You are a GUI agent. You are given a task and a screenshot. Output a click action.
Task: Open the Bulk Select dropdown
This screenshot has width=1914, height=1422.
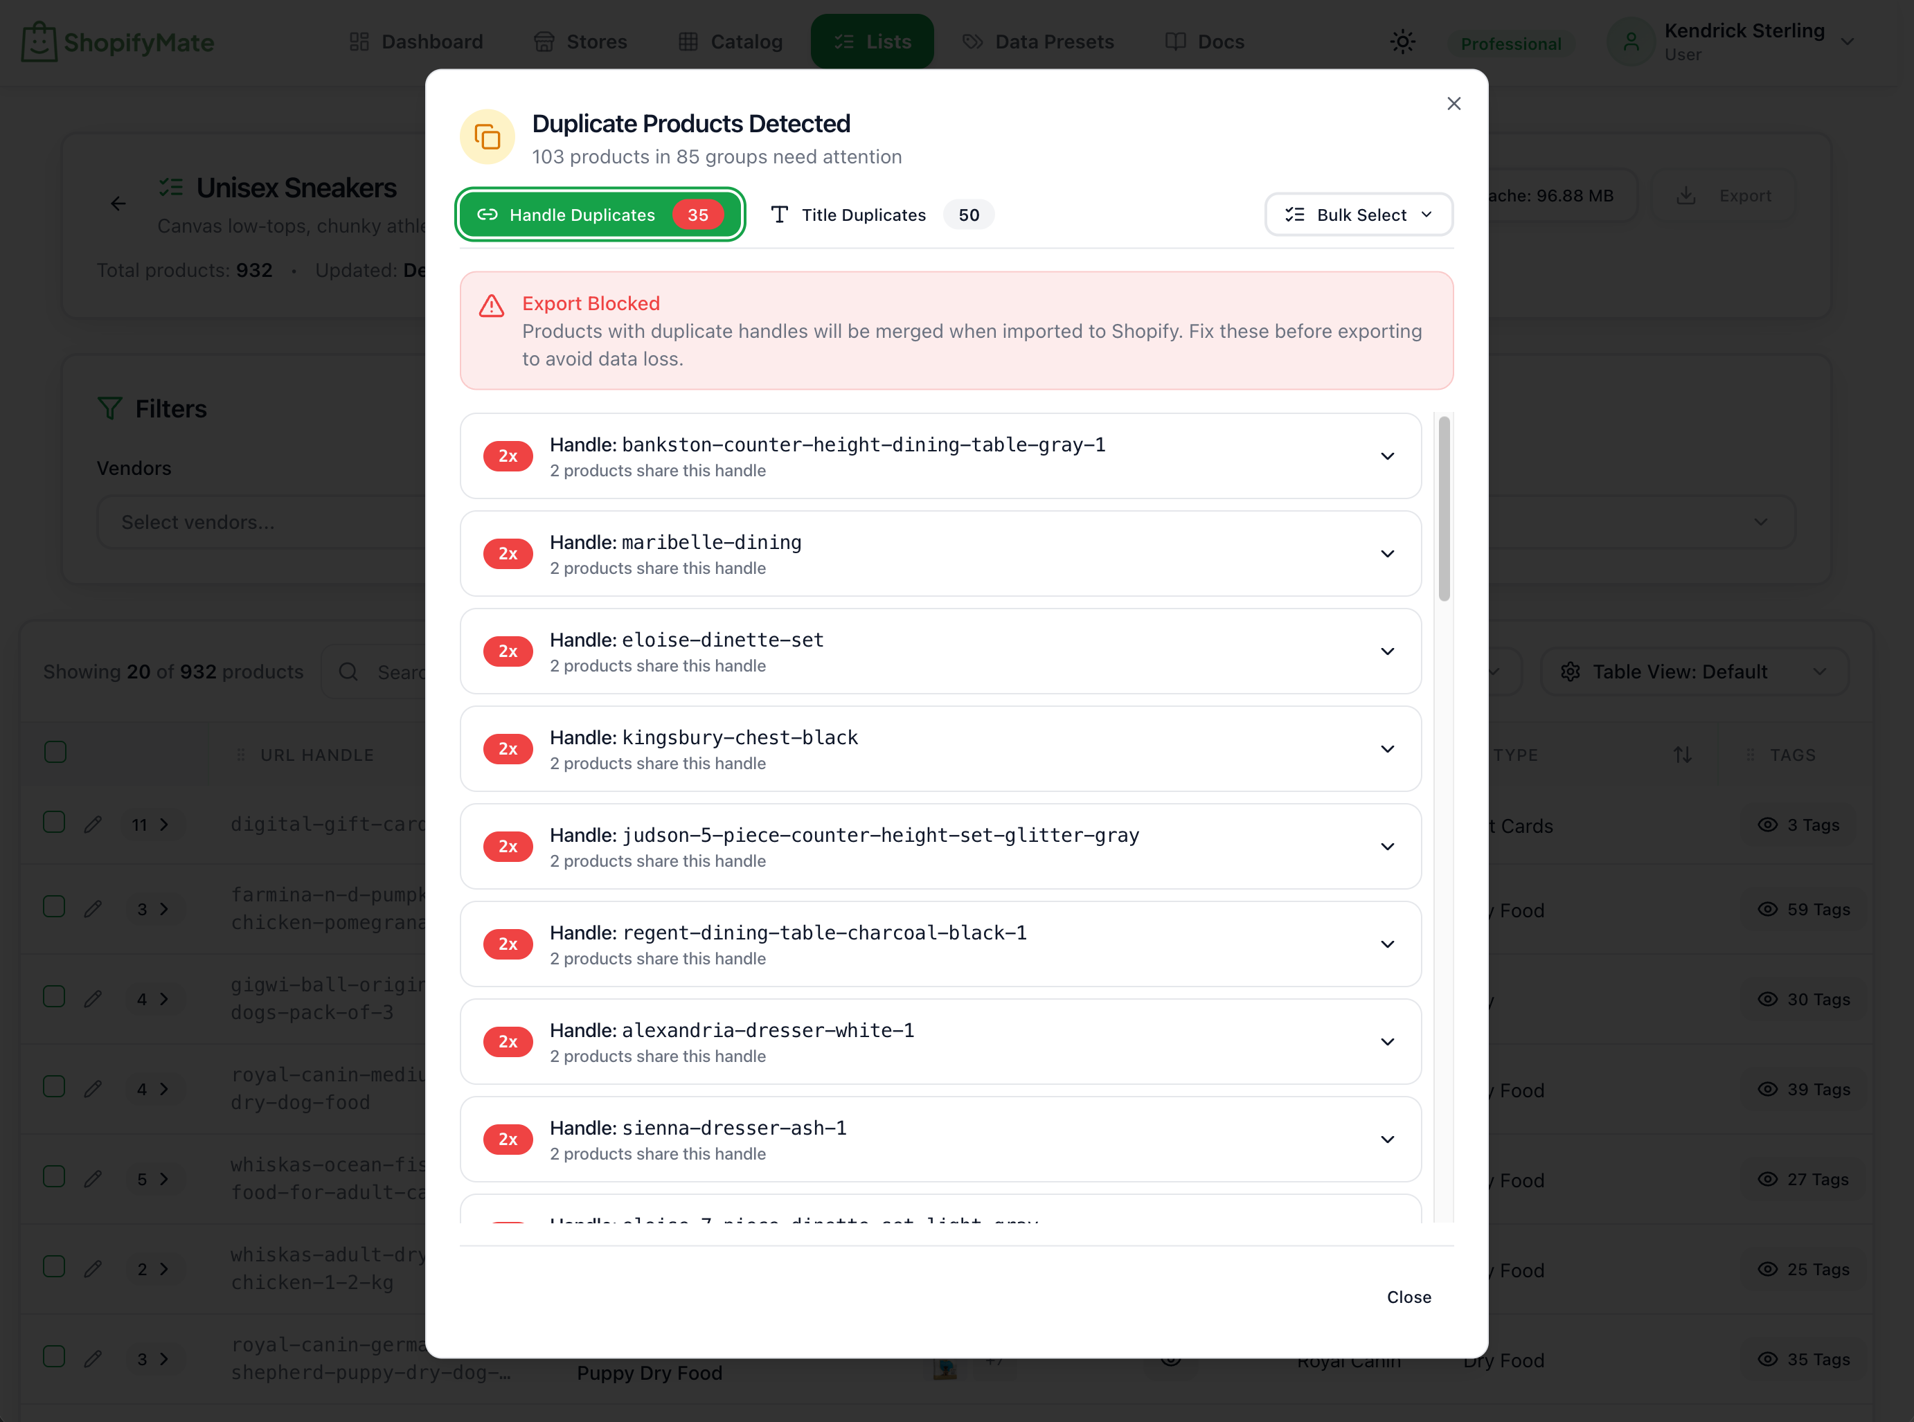1358,215
